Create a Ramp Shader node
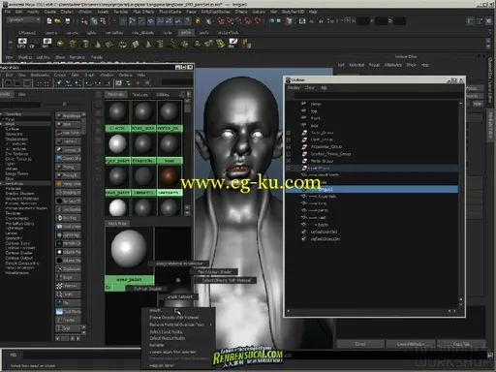This screenshot has height=372, width=496. pos(68,184)
